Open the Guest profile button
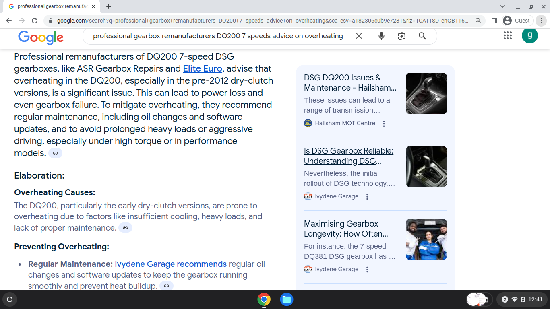The height and width of the screenshot is (309, 550). (517, 21)
